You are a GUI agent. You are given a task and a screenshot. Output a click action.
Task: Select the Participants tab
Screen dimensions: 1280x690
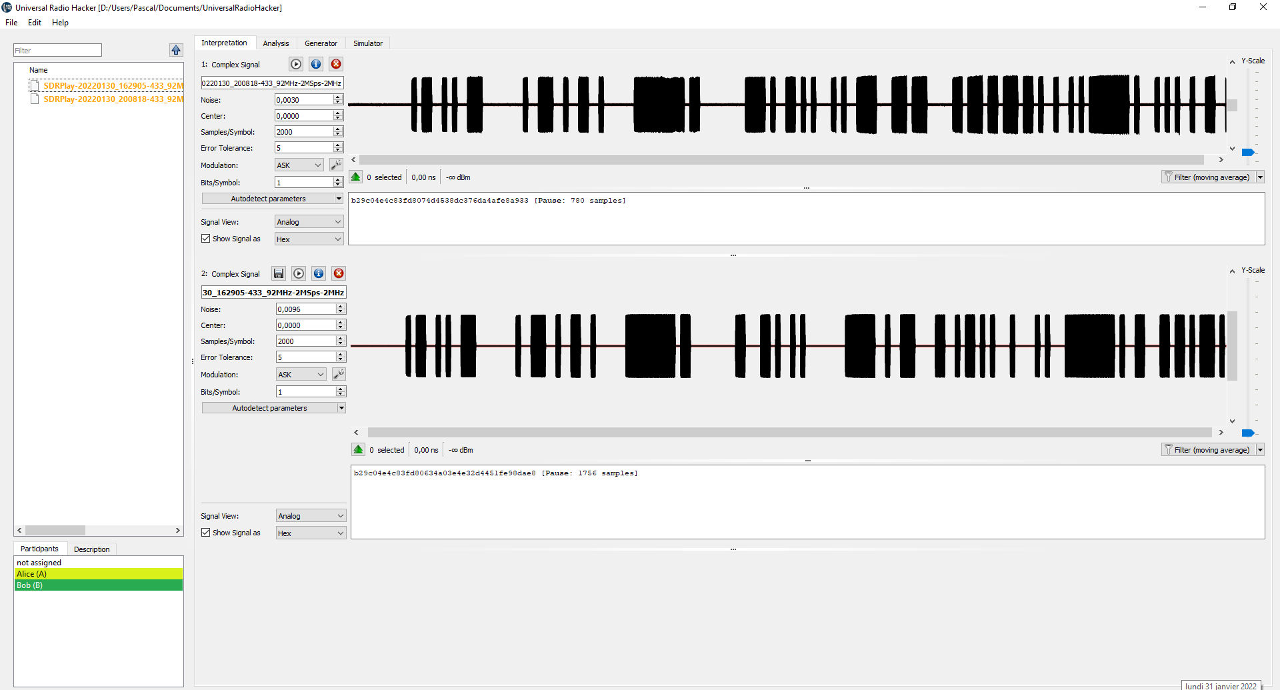(39, 549)
